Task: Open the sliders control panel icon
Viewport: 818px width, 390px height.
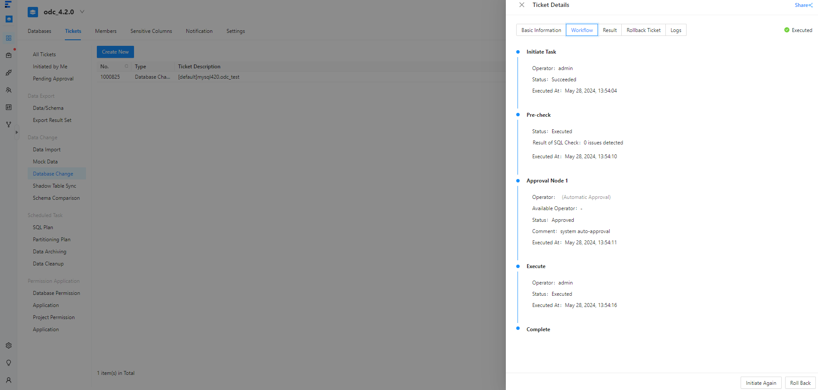Action: (9, 107)
